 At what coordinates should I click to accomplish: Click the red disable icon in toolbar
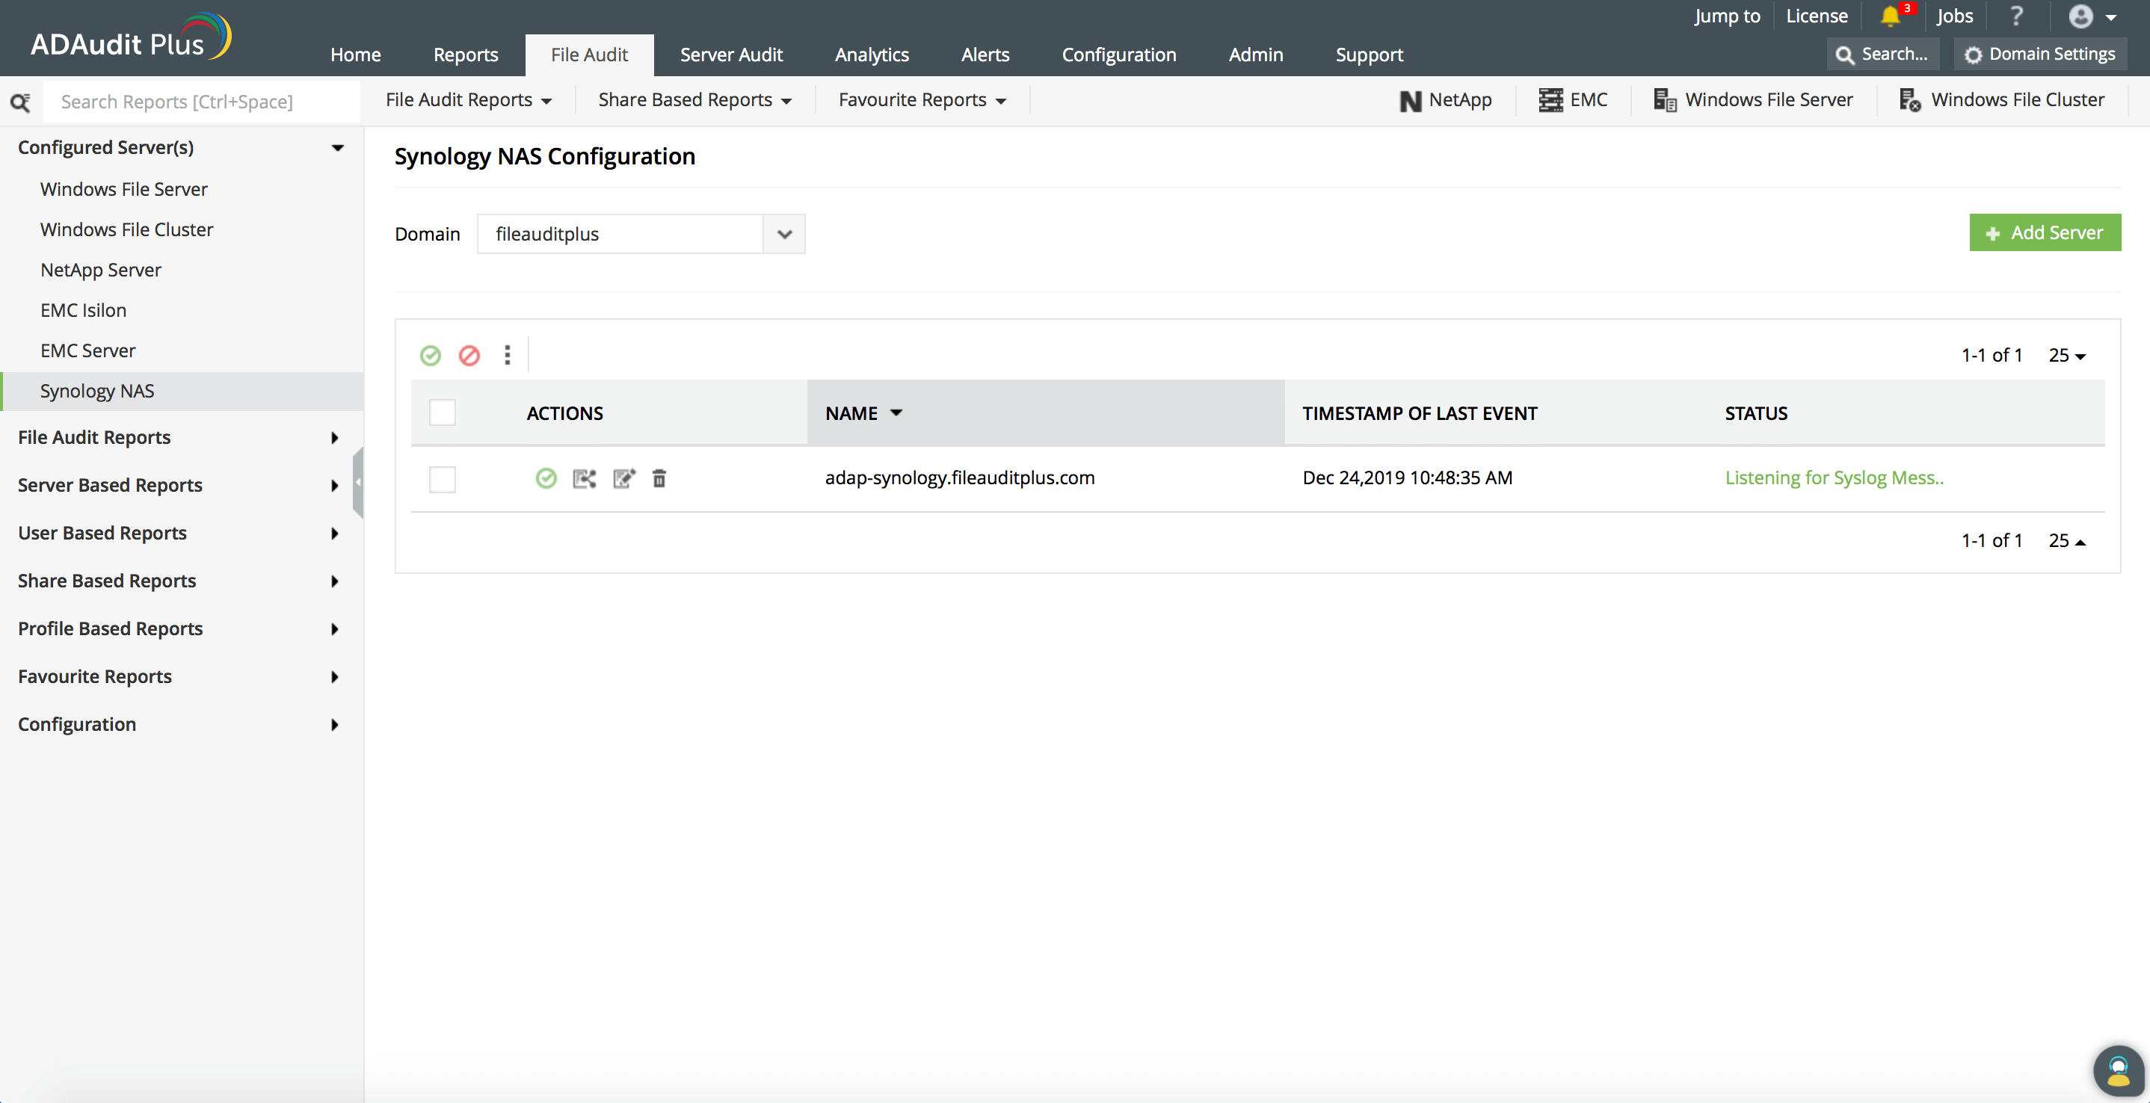point(469,356)
